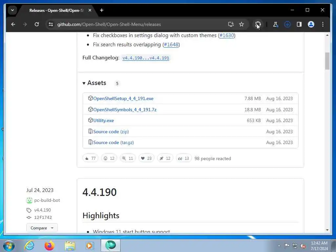
Task: Open a new browser tab
Action: 102,10
